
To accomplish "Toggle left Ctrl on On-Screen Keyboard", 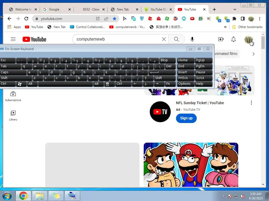I will pos(8,84).
